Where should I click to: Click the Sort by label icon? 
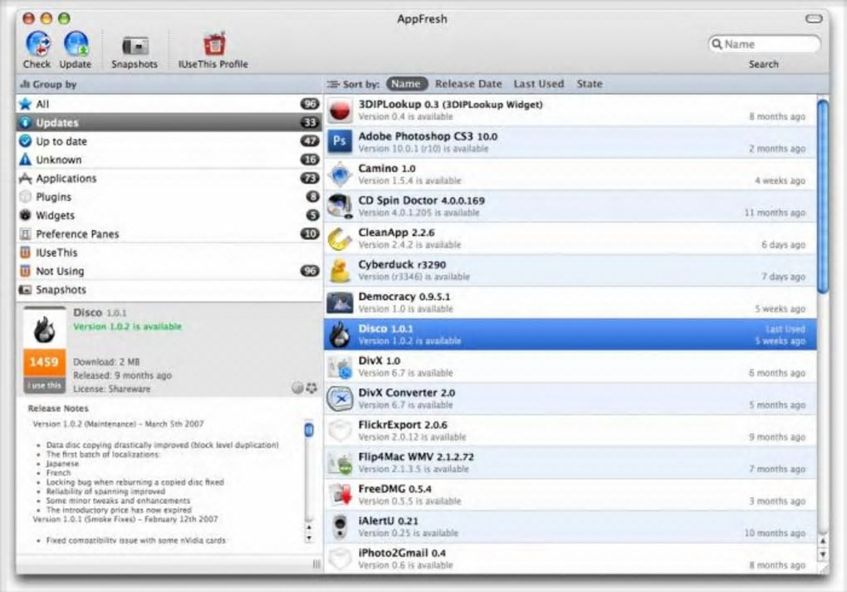tap(333, 84)
